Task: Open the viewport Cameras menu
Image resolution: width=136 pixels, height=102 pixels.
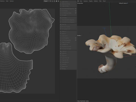Action: [86, 1]
